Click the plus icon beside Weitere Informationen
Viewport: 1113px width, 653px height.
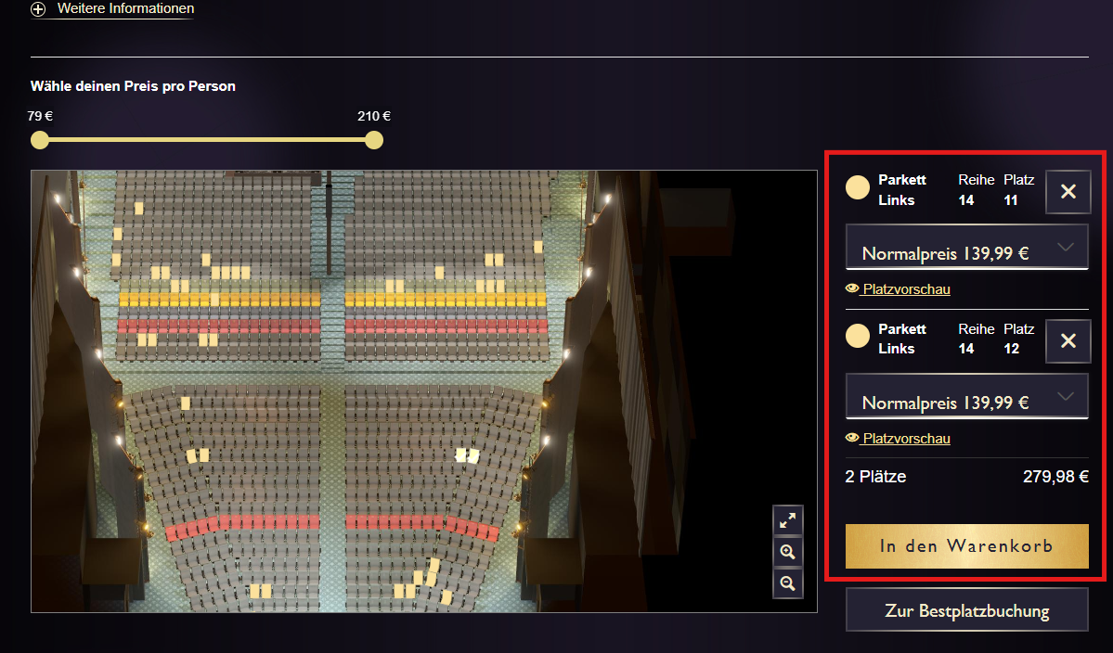coord(38,9)
